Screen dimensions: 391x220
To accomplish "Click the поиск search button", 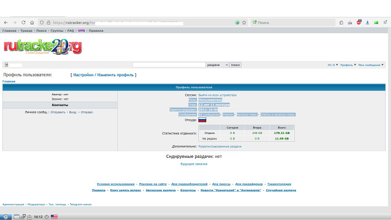I will point(235,65).
